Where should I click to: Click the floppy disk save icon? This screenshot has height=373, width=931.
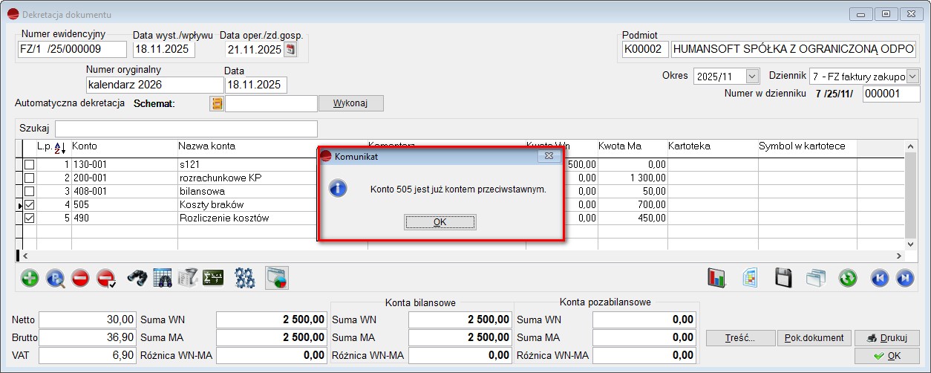783,278
